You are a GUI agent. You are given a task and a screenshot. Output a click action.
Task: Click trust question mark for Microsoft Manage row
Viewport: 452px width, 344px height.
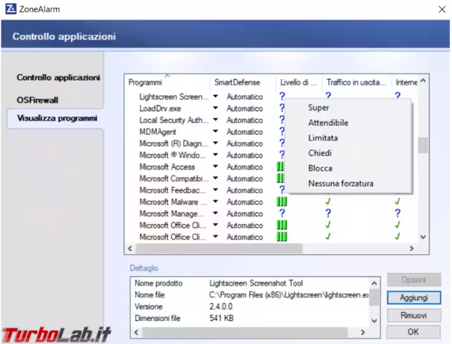282,213
